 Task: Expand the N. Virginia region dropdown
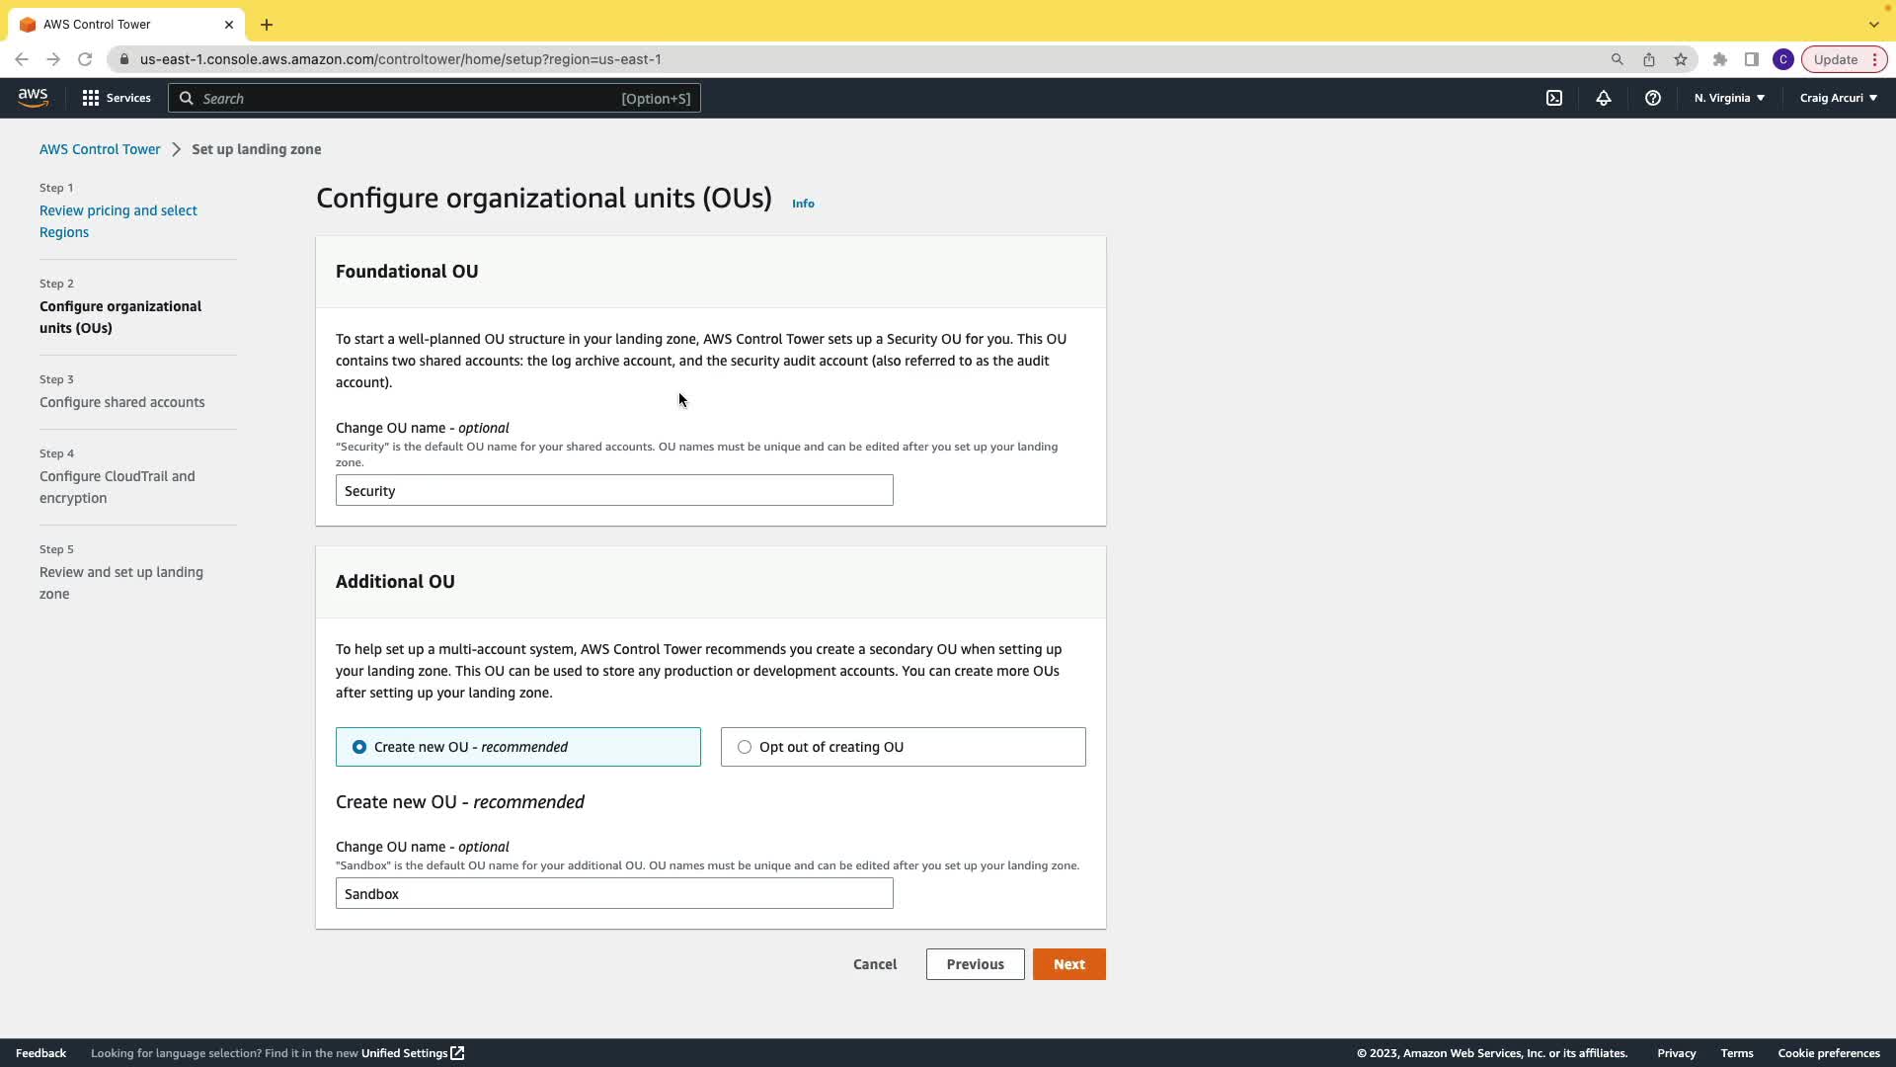point(1729,98)
